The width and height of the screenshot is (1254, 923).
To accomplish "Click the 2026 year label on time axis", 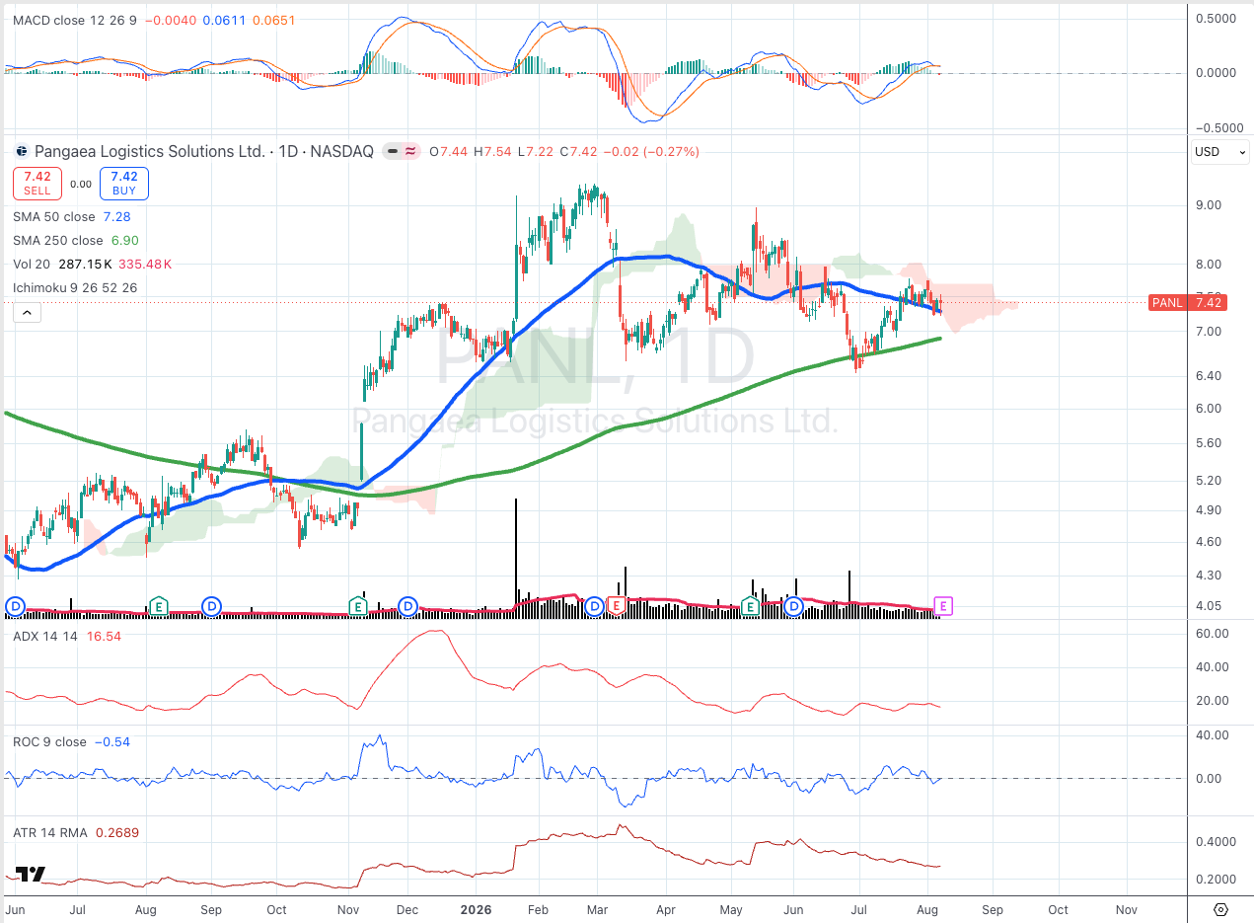I will pos(476,909).
